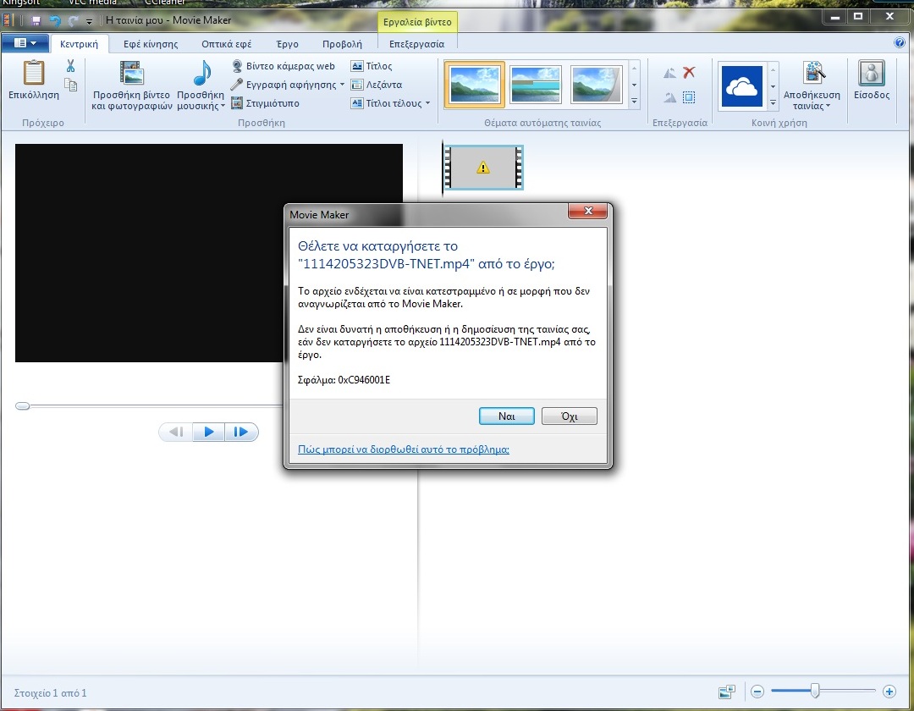
Task: Click the Ναι button in dialog
Action: (507, 416)
